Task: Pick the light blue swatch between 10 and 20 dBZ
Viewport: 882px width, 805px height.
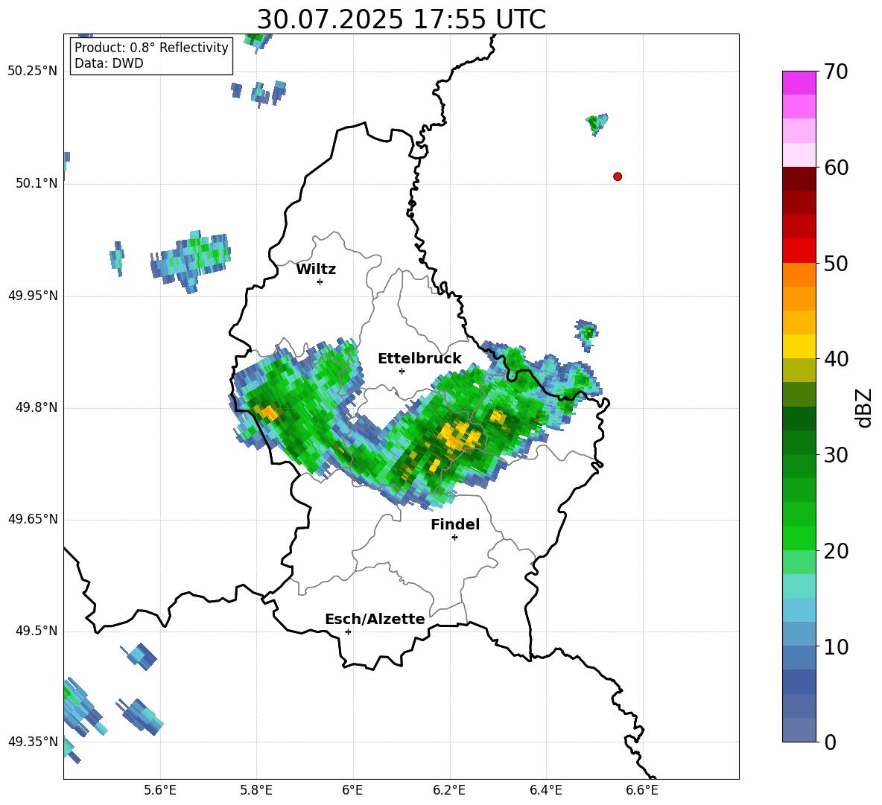Action: [x=799, y=610]
